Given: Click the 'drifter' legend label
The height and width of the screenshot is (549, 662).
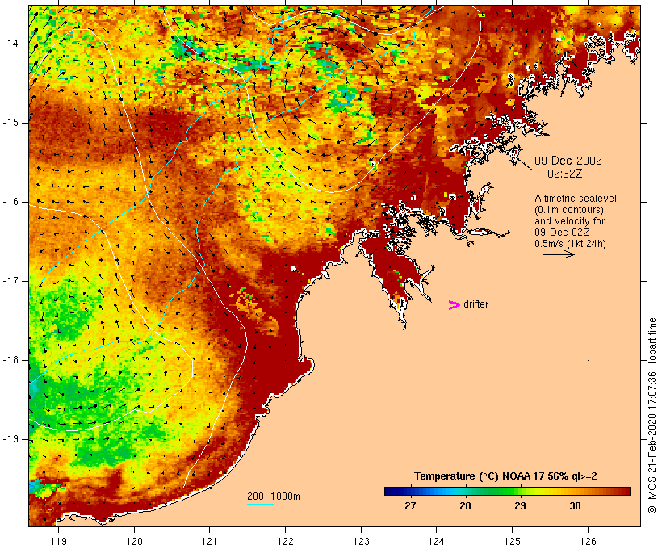Looking at the screenshot, I should pos(476,304).
